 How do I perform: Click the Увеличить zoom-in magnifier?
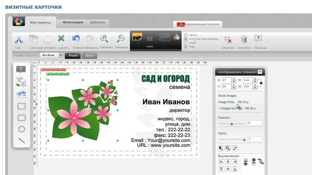[x=104, y=38]
